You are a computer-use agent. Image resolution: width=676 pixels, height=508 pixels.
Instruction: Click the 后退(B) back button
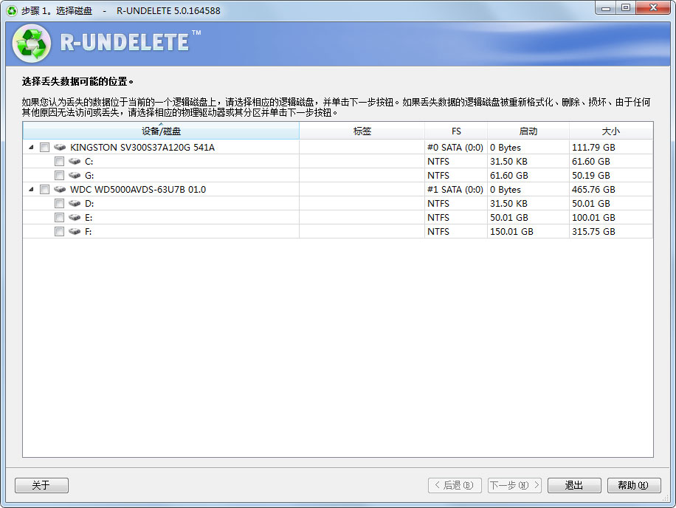click(455, 485)
